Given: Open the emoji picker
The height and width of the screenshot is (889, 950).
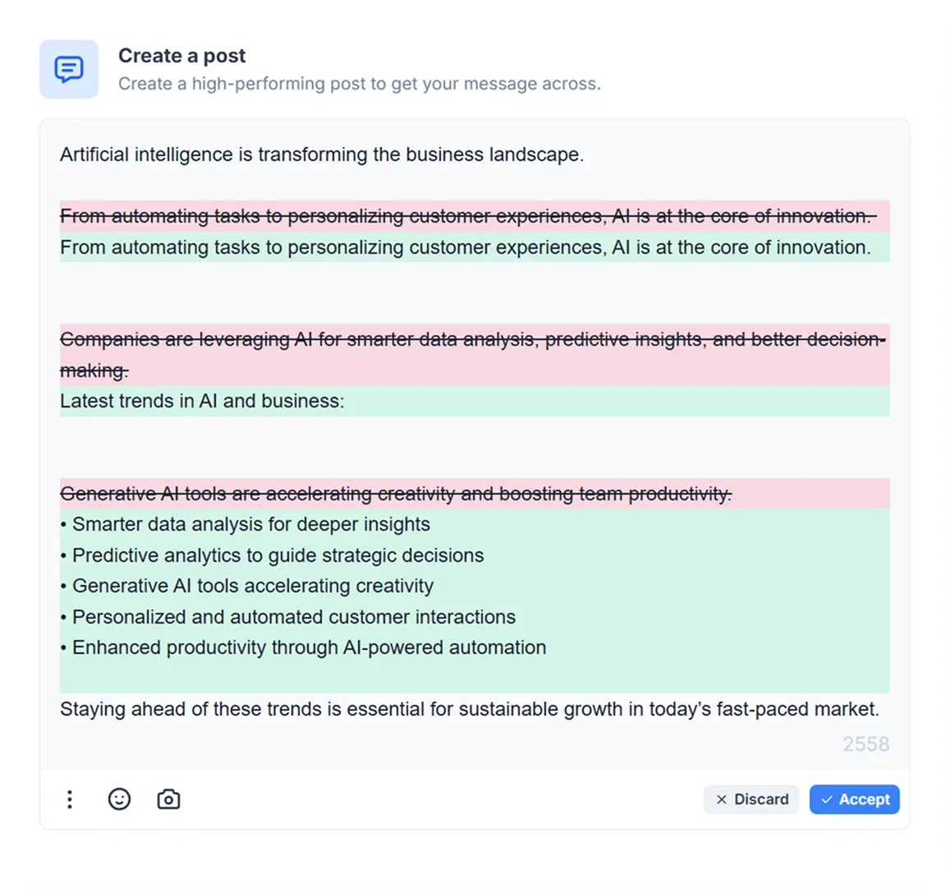Looking at the screenshot, I should (119, 799).
